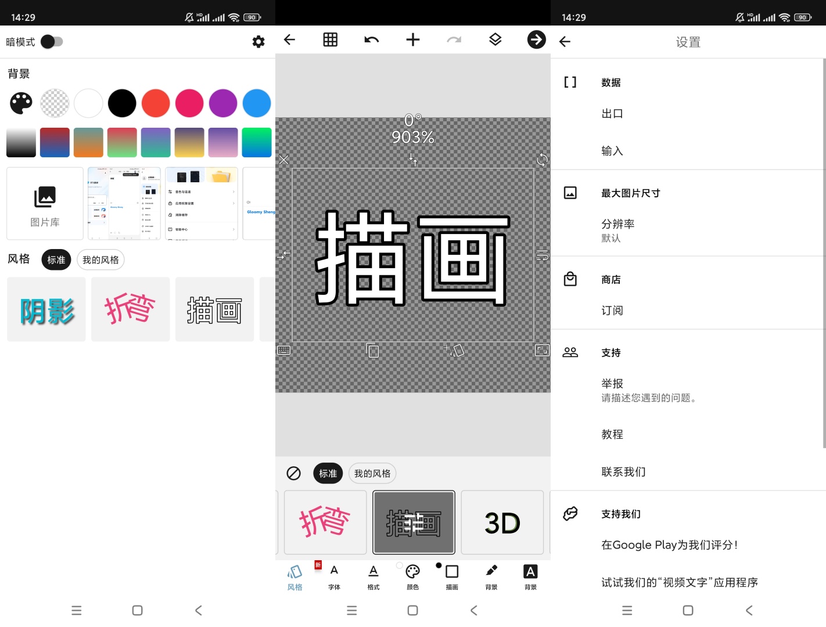
Task: Click the undo arrow in top toolbar
Action: click(x=371, y=39)
